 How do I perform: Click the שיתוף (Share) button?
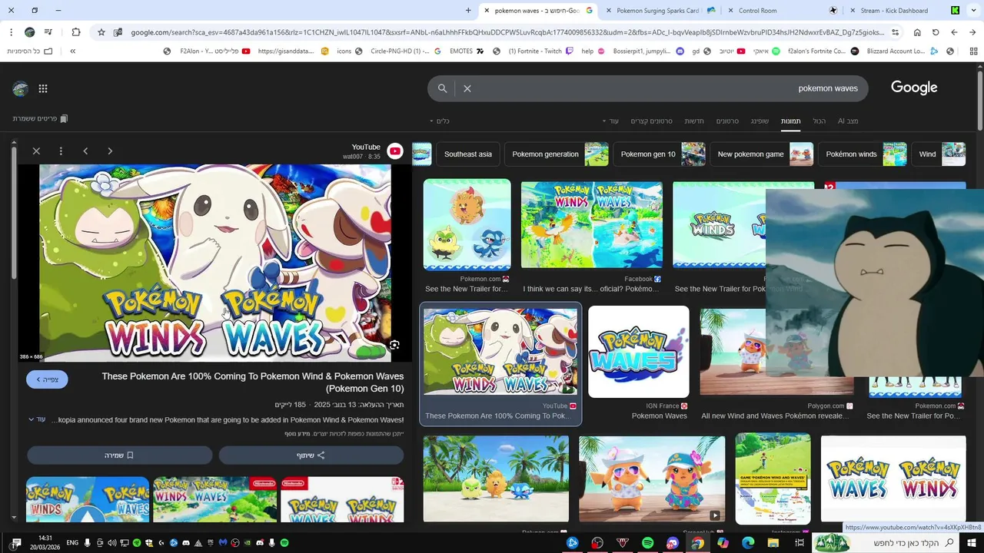click(x=311, y=455)
